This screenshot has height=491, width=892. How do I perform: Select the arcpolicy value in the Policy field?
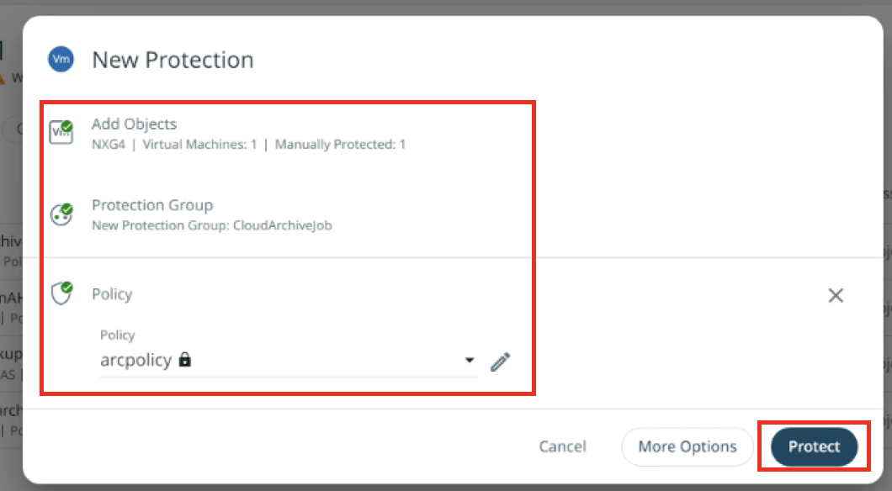[x=136, y=360]
